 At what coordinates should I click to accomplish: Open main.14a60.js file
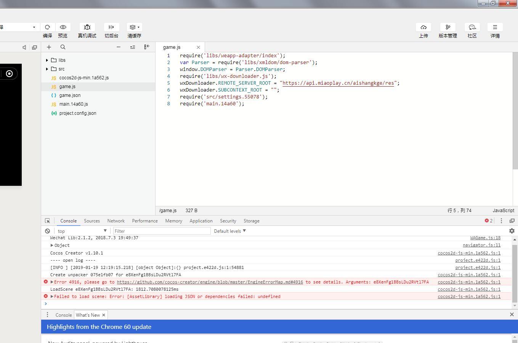click(74, 104)
